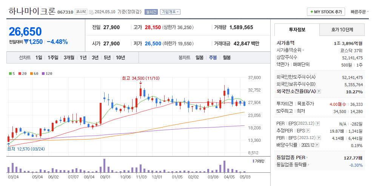Show the 주봉 weekly candle chart
Image resolution: width=373 pixels, height=186 pixels.
[x=213, y=57]
